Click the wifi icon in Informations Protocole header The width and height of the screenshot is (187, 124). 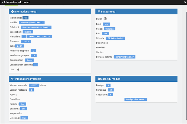pos(13,79)
